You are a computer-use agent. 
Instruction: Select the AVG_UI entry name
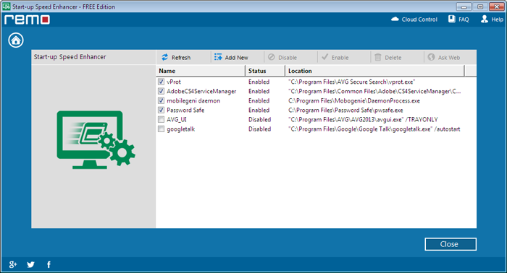tap(177, 120)
